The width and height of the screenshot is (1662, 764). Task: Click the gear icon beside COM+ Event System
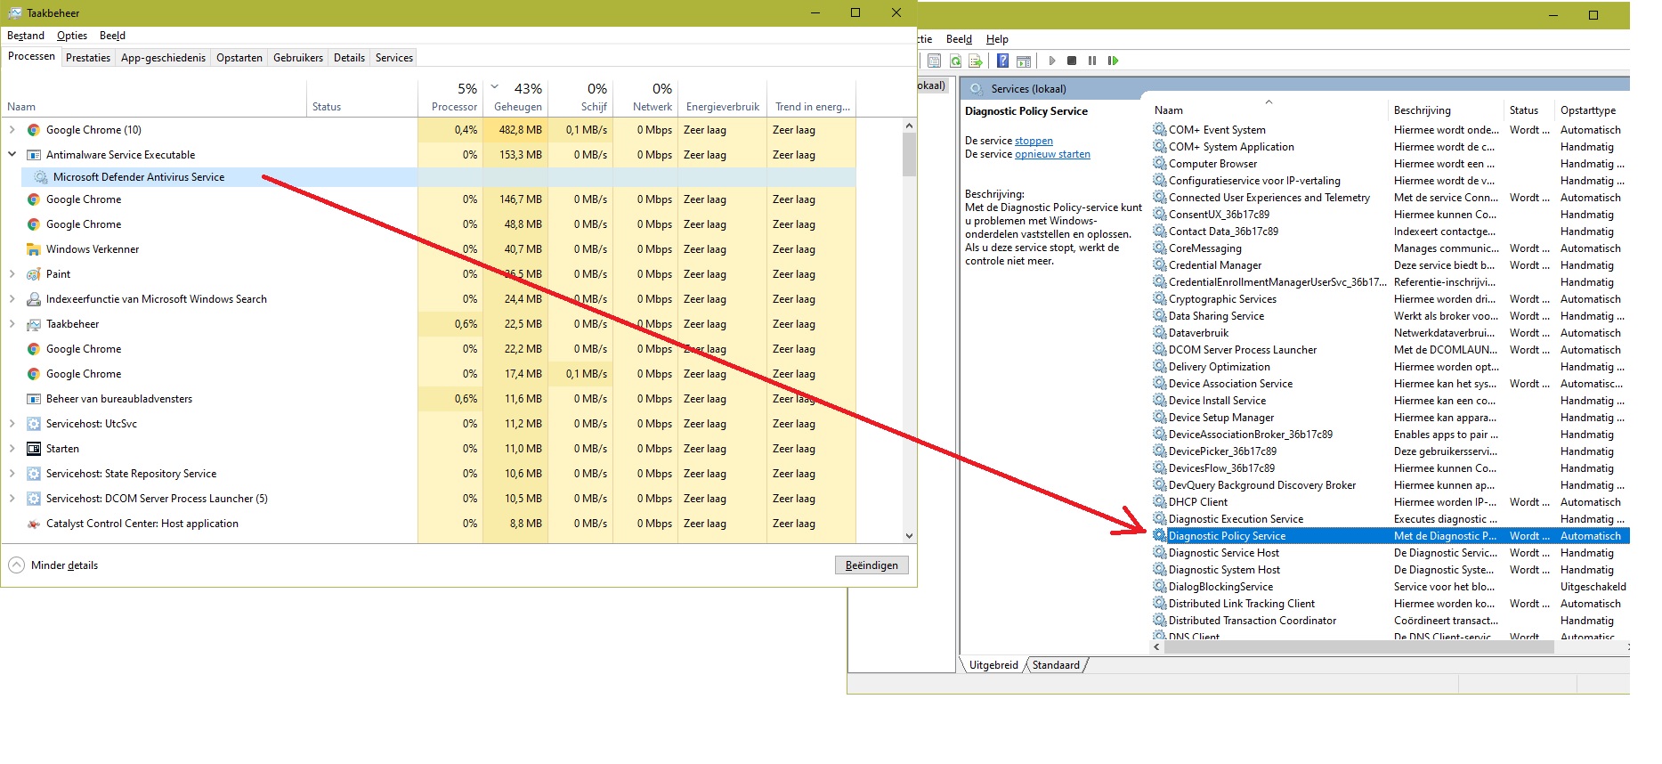[x=1159, y=129]
